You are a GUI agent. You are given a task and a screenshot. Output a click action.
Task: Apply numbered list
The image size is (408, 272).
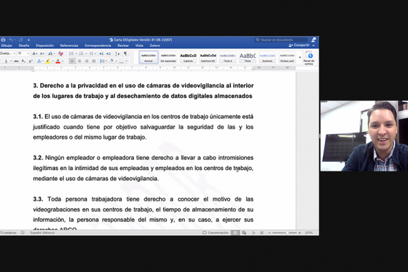[81, 54]
